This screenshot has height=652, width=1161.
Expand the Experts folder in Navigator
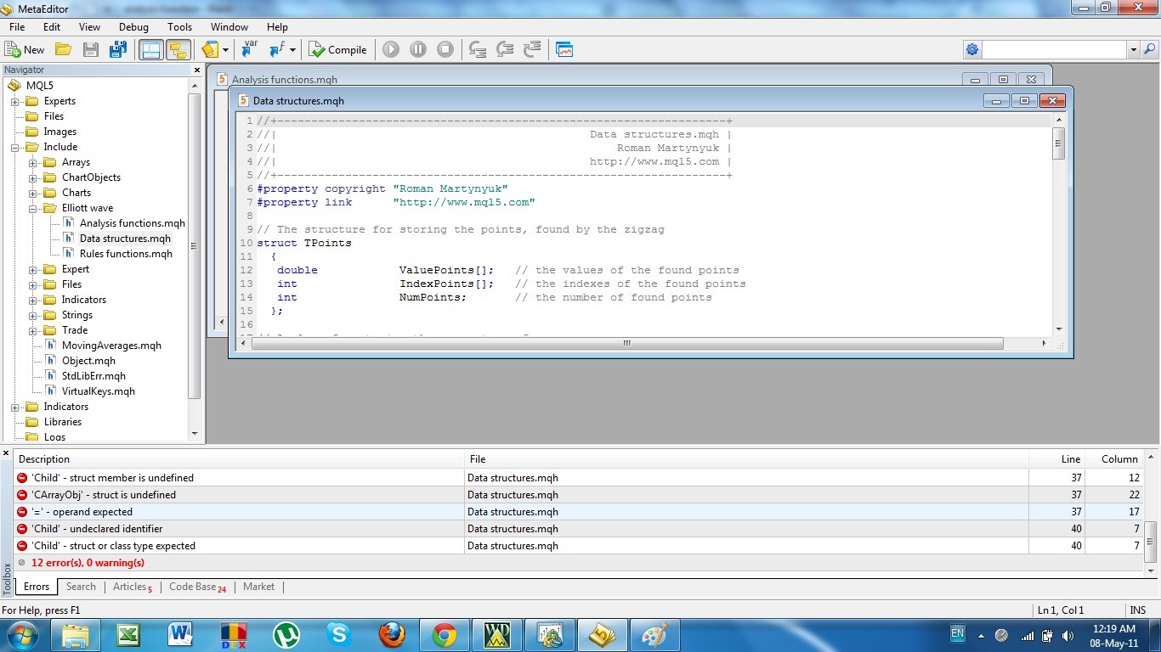14,102
